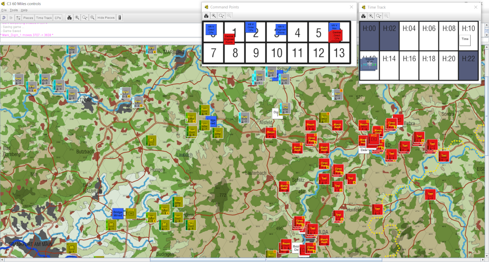Click the Time Track toolbar button
The height and width of the screenshot is (262, 489).
coord(44,17)
